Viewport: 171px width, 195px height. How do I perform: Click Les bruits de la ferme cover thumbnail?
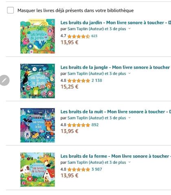coord(37,169)
